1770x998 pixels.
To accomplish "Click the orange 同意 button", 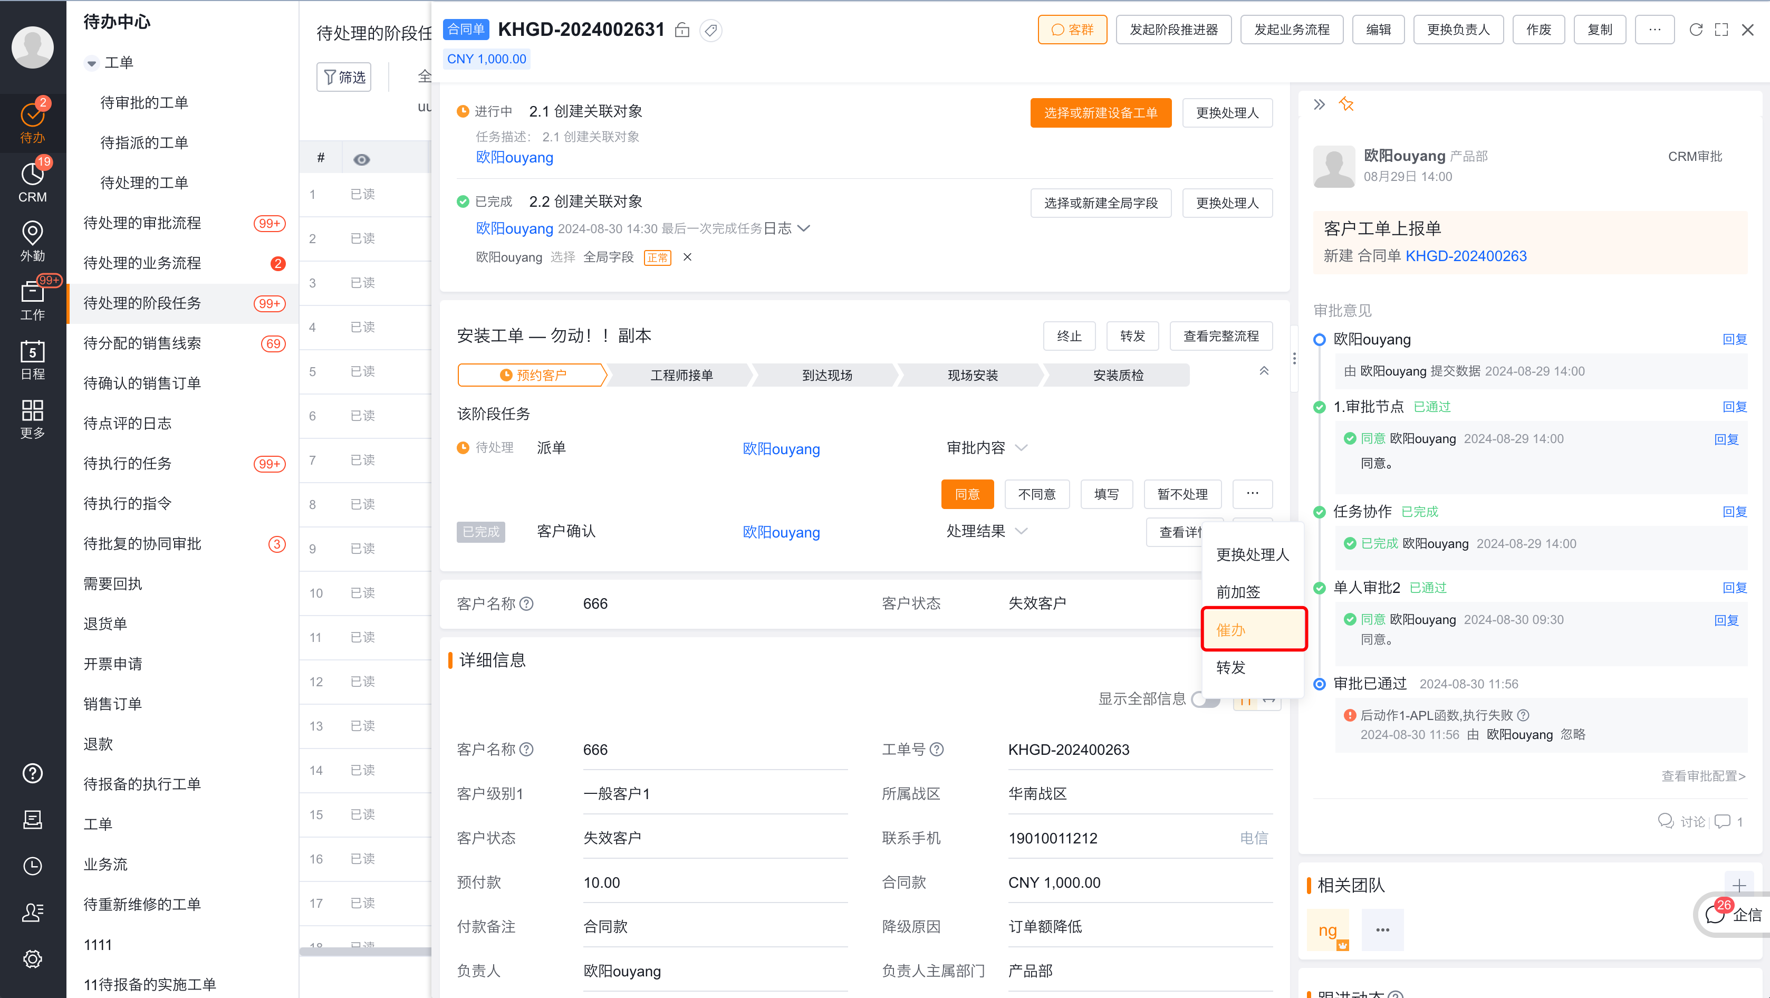I will [x=967, y=494].
